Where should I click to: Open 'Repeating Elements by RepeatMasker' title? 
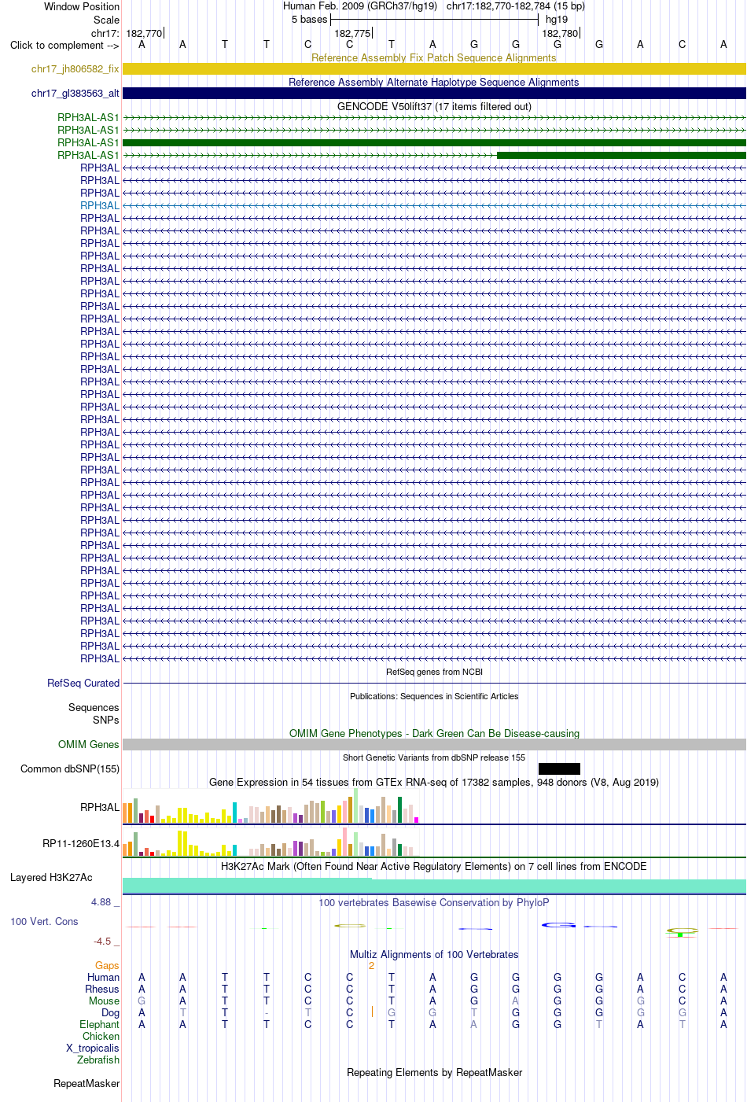coord(434,1072)
